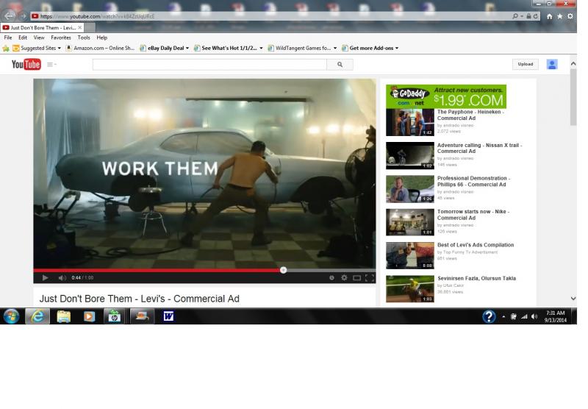Click the browser Back button

[x=9, y=15]
